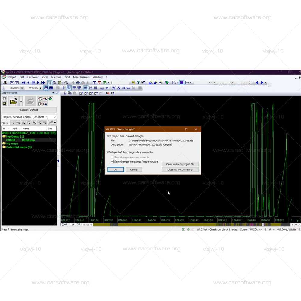Open the View menu

pyautogui.click(x=45, y=77)
